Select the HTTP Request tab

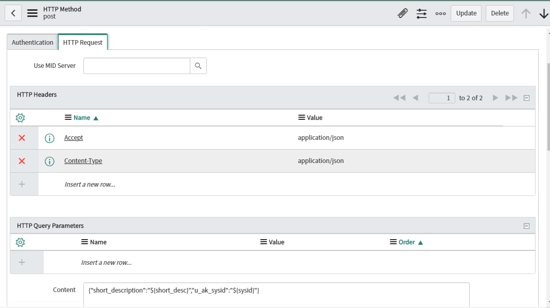pos(82,42)
